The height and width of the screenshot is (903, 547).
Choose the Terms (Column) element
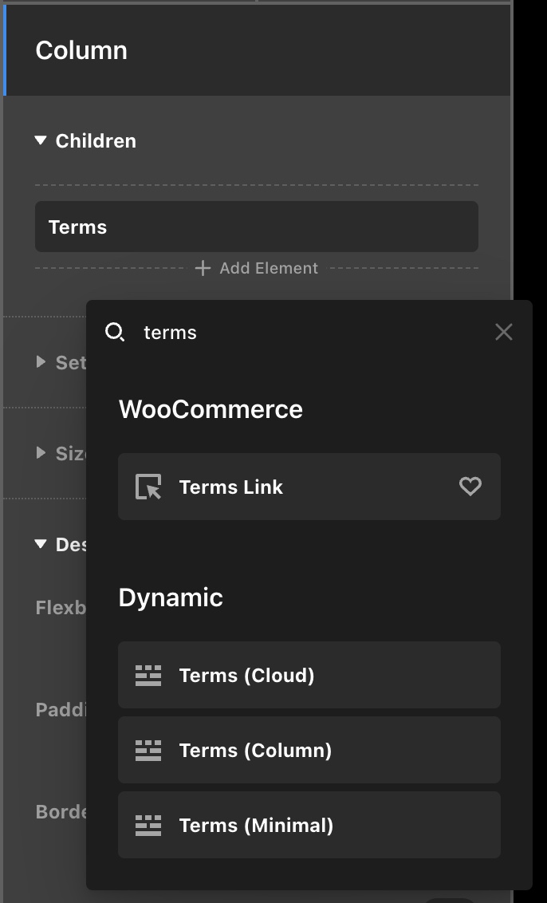pyautogui.click(x=309, y=750)
